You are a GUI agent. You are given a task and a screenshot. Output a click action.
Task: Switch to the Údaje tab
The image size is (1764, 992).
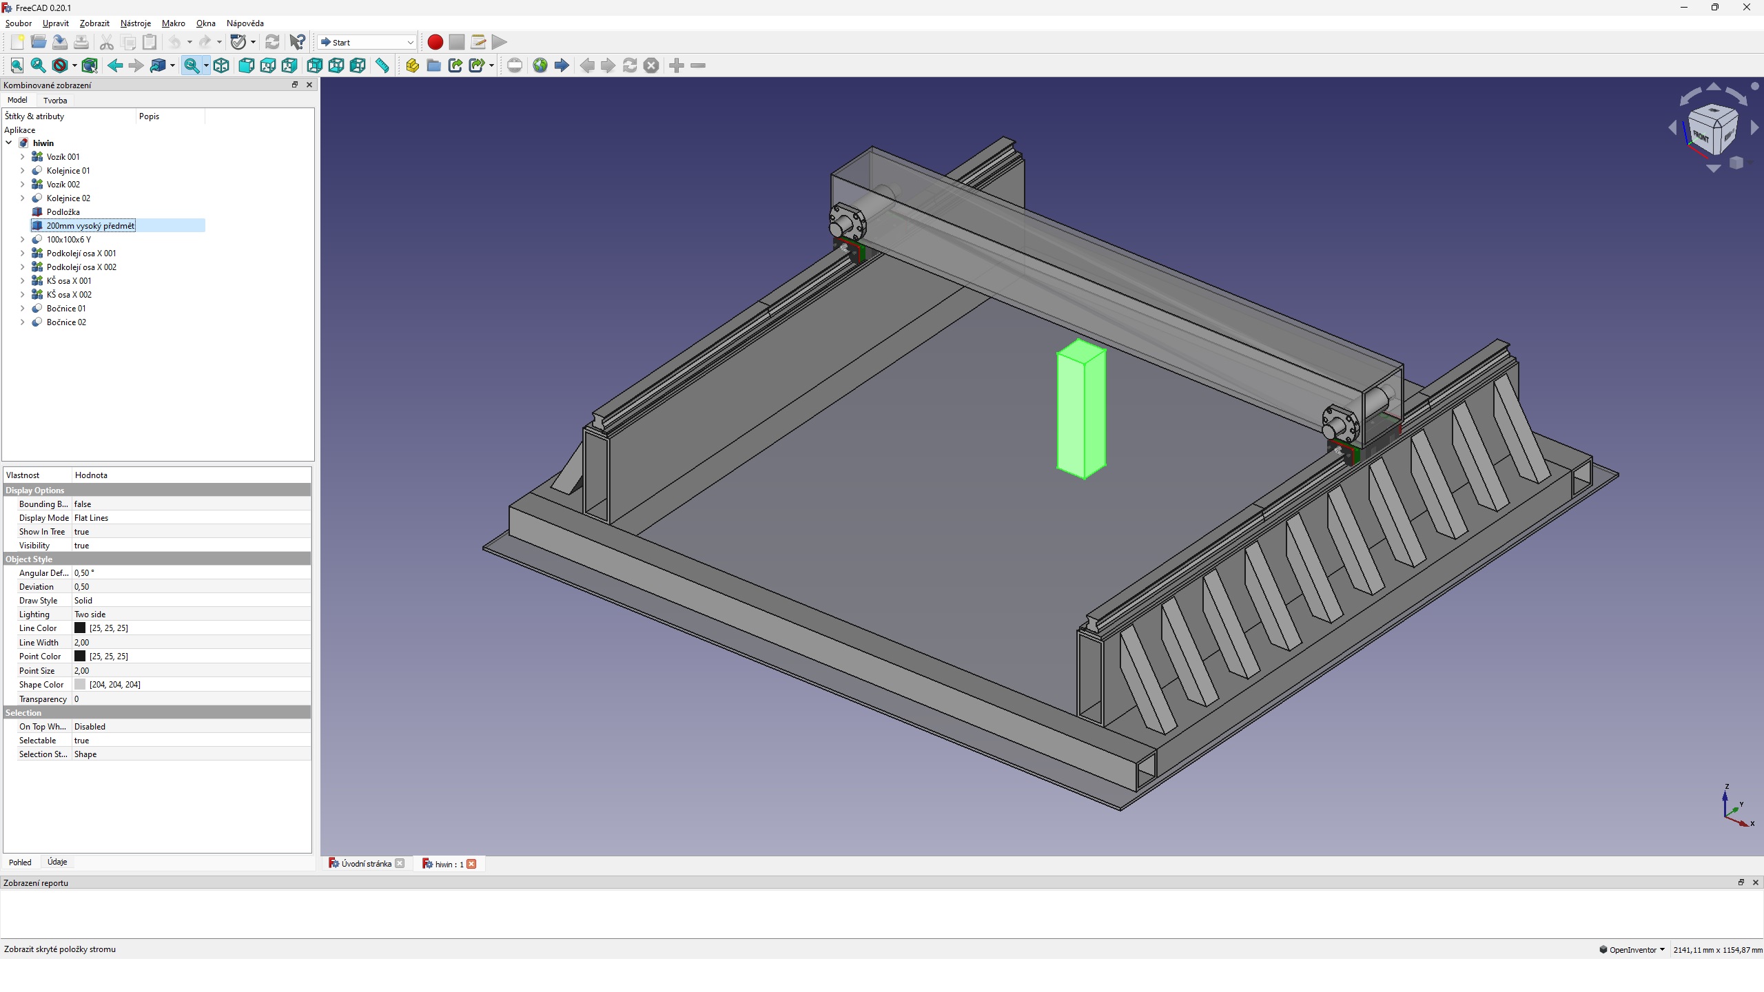point(57,862)
